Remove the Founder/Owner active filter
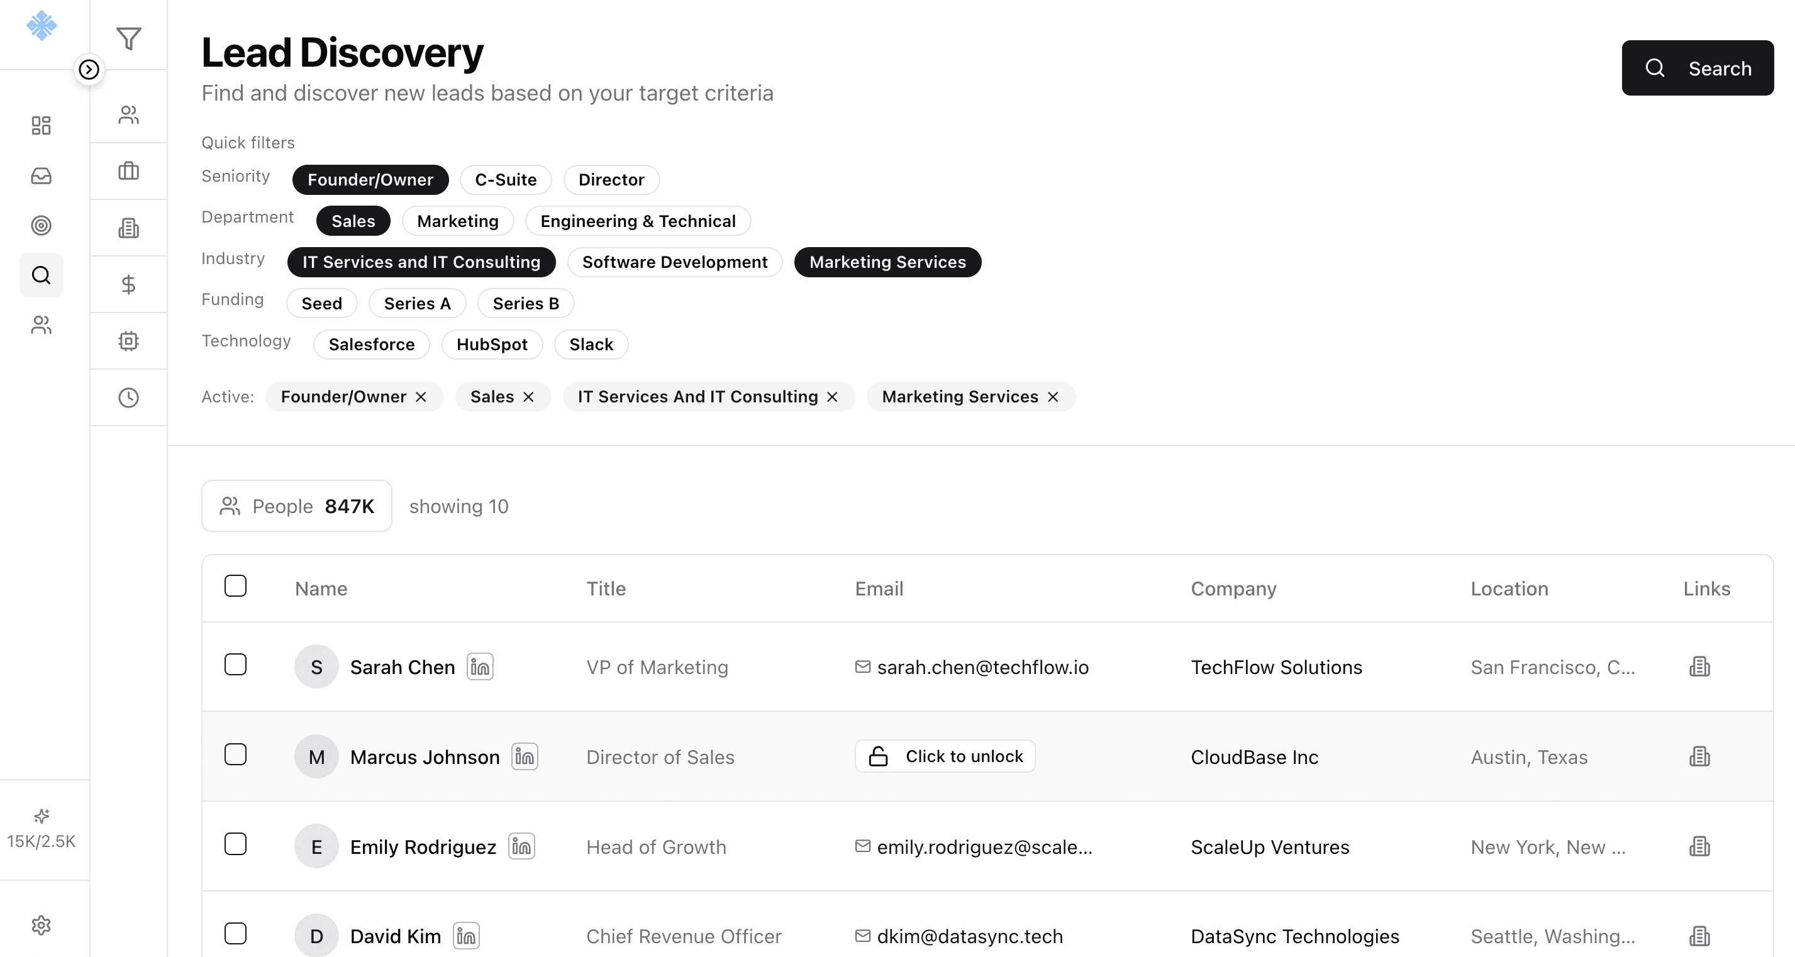This screenshot has height=957, width=1795. pyautogui.click(x=421, y=397)
